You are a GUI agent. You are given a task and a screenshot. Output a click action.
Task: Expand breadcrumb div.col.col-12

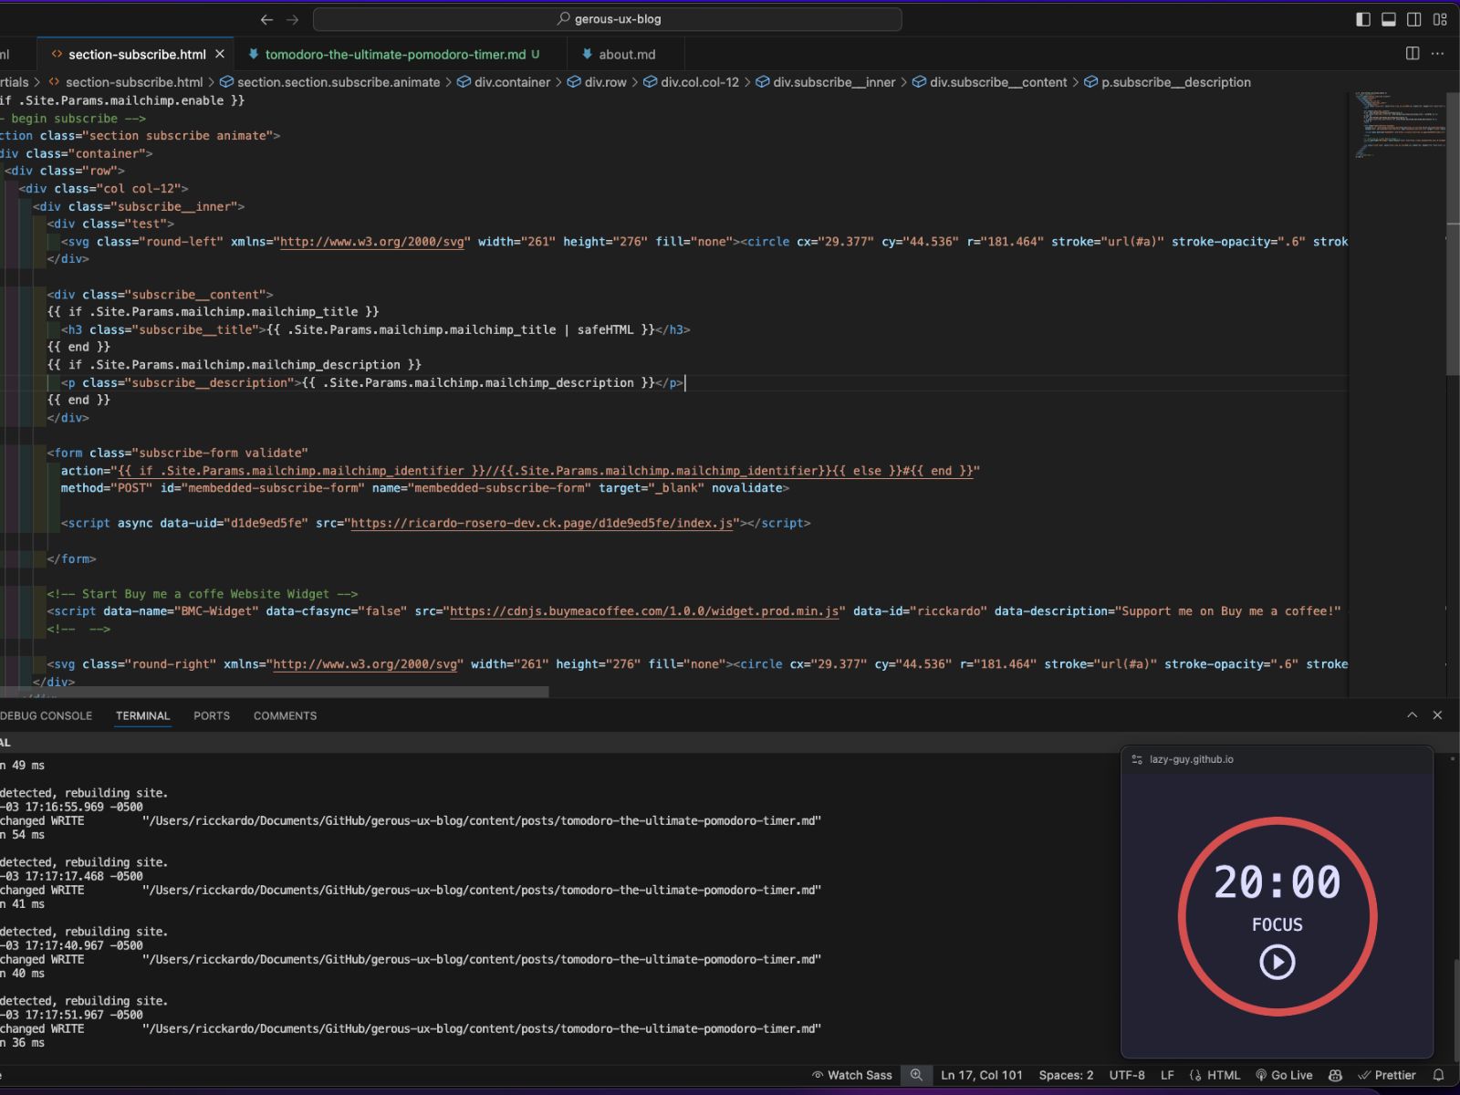coord(700,82)
